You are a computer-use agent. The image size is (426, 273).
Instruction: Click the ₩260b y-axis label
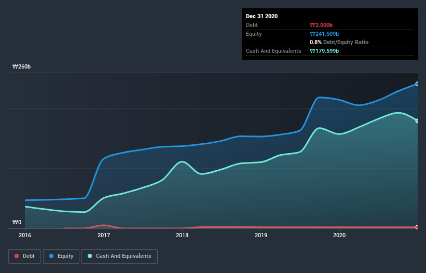click(x=21, y=66)
